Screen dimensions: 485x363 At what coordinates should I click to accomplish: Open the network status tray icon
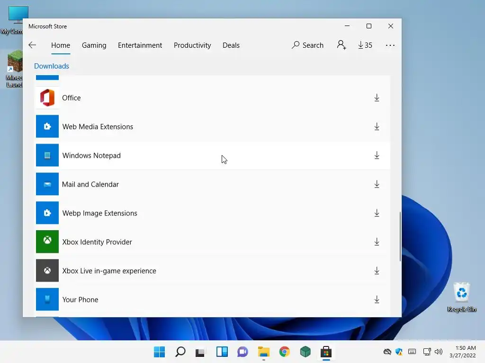427,352
